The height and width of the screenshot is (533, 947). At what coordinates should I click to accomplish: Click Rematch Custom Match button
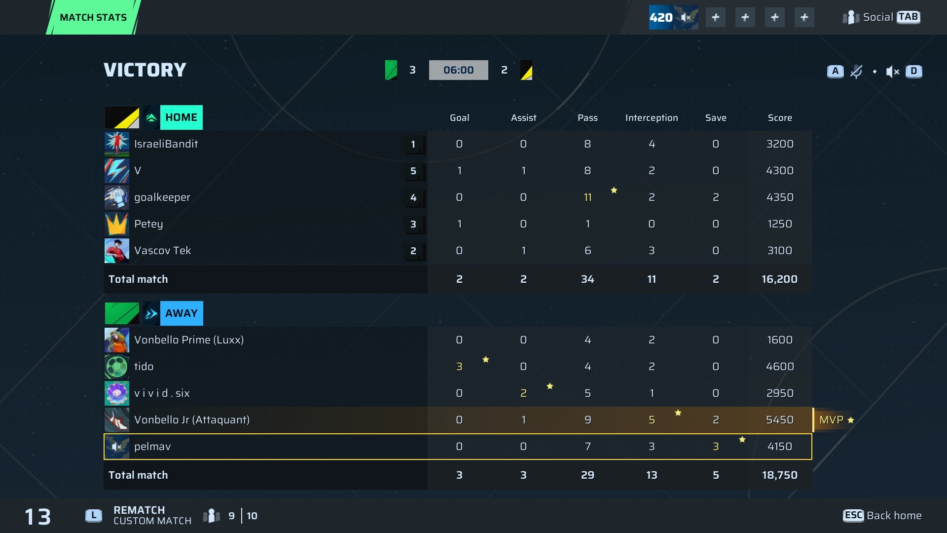click(x=152, y=516)
